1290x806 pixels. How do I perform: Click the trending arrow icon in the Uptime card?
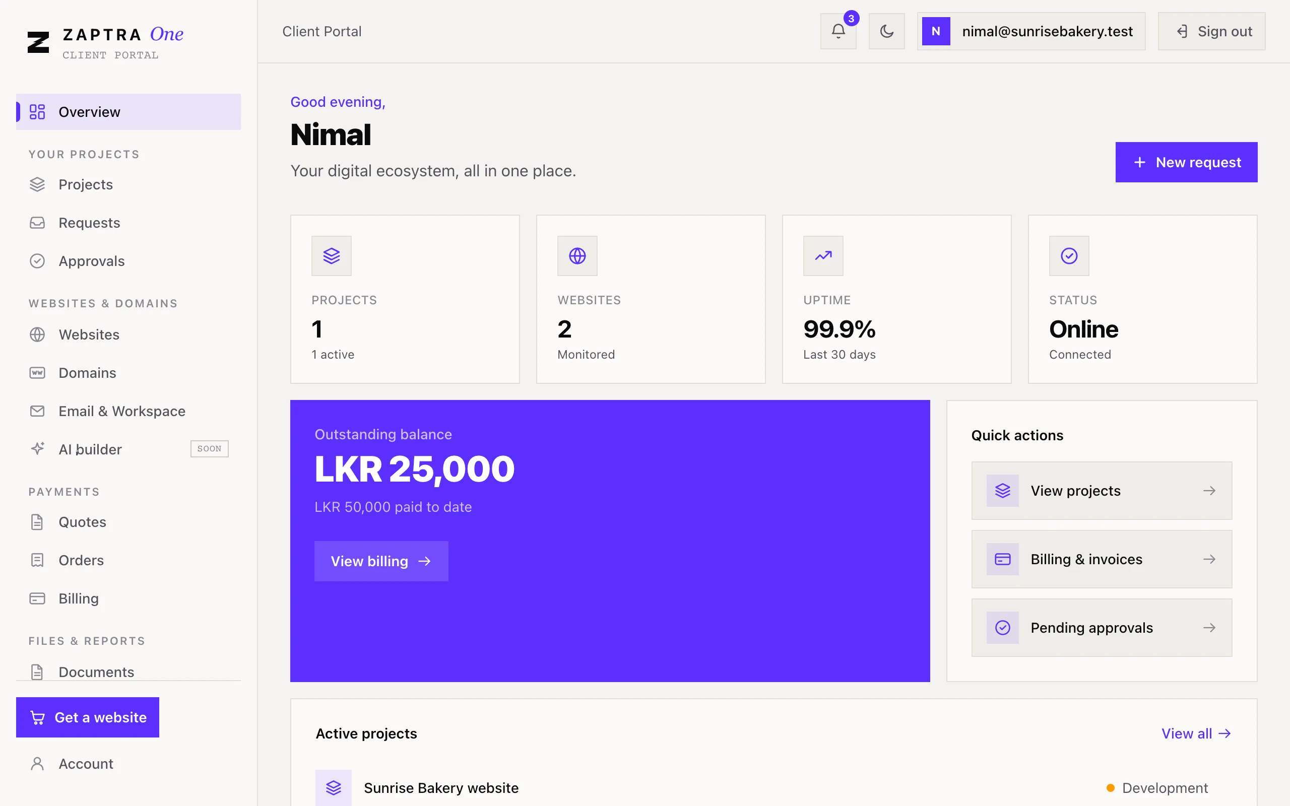(823, 256)
